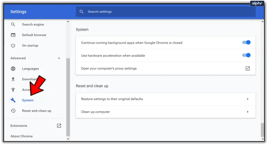Click the On startup power icon

click(x=13, y=45)
